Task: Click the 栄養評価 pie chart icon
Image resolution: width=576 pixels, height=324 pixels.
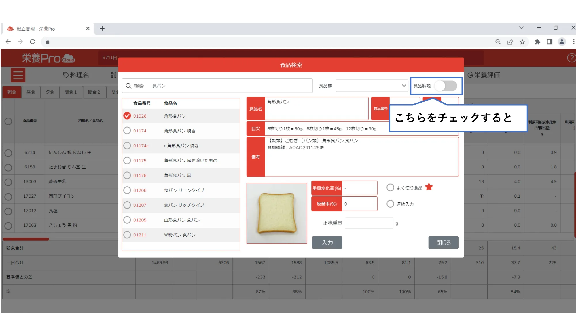Action: tap(470, 75)
